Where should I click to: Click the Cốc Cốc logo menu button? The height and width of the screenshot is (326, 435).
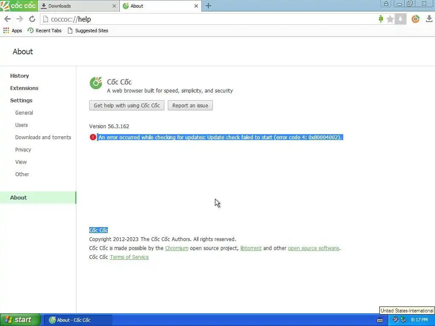pos(19,6)
